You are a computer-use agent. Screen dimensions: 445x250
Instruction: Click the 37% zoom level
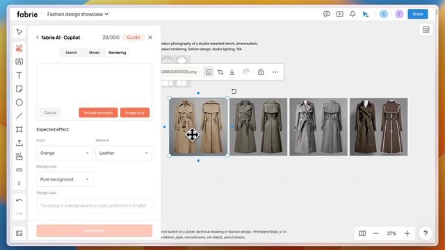(x=391, y=233)
